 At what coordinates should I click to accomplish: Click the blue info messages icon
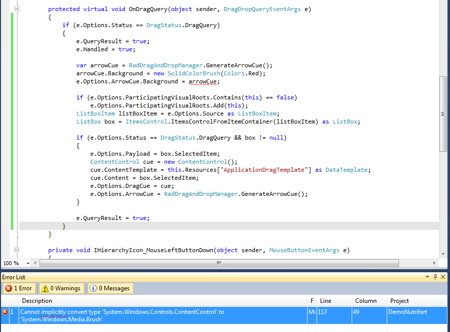pos(93,288)
